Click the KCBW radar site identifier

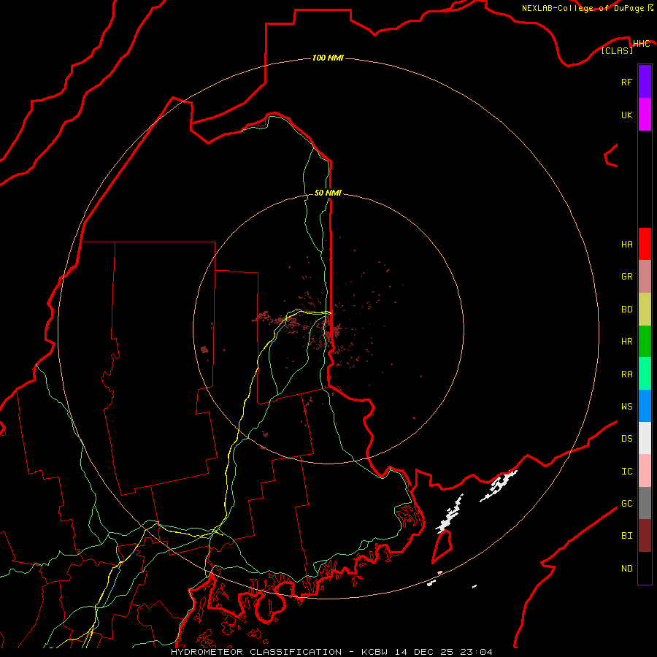click(x=375, y=652)
